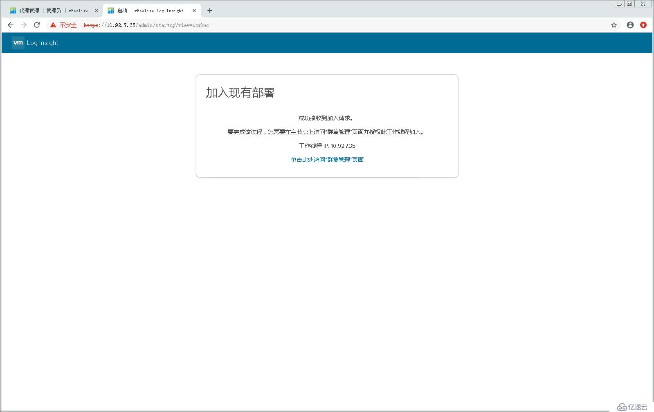654x412 pixels.
Task: Restore down the browser window
Action: click(x=629, y=4)
